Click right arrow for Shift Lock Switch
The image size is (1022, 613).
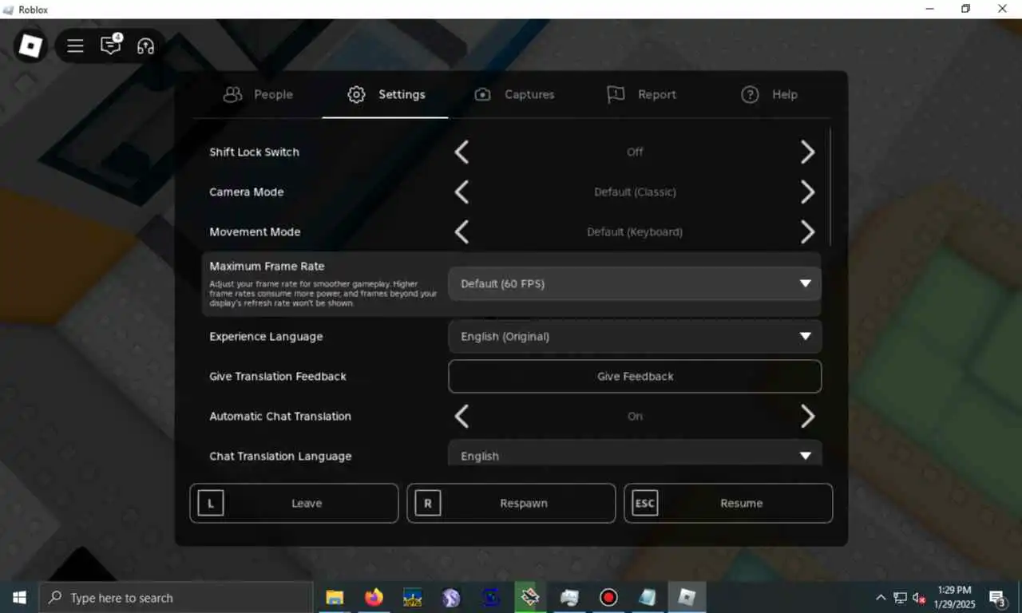click(x=807, y=152)
